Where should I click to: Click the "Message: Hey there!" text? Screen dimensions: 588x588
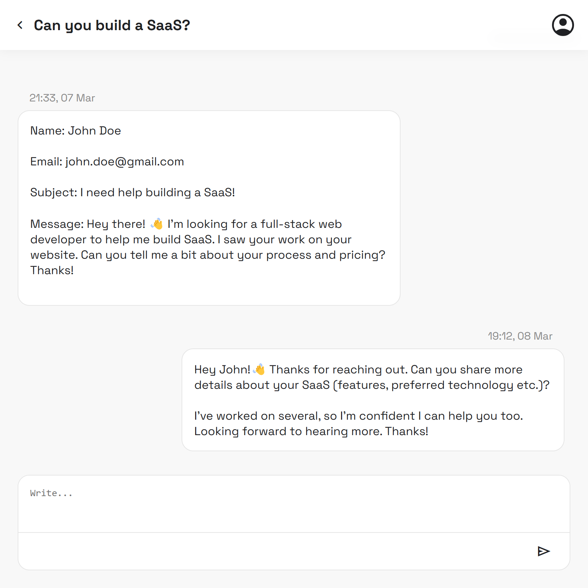click(x=88, y=224)
